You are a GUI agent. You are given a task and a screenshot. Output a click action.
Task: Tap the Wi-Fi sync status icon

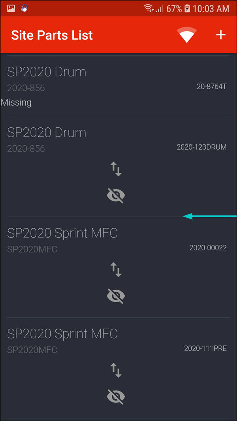click(x=187, y=35)
